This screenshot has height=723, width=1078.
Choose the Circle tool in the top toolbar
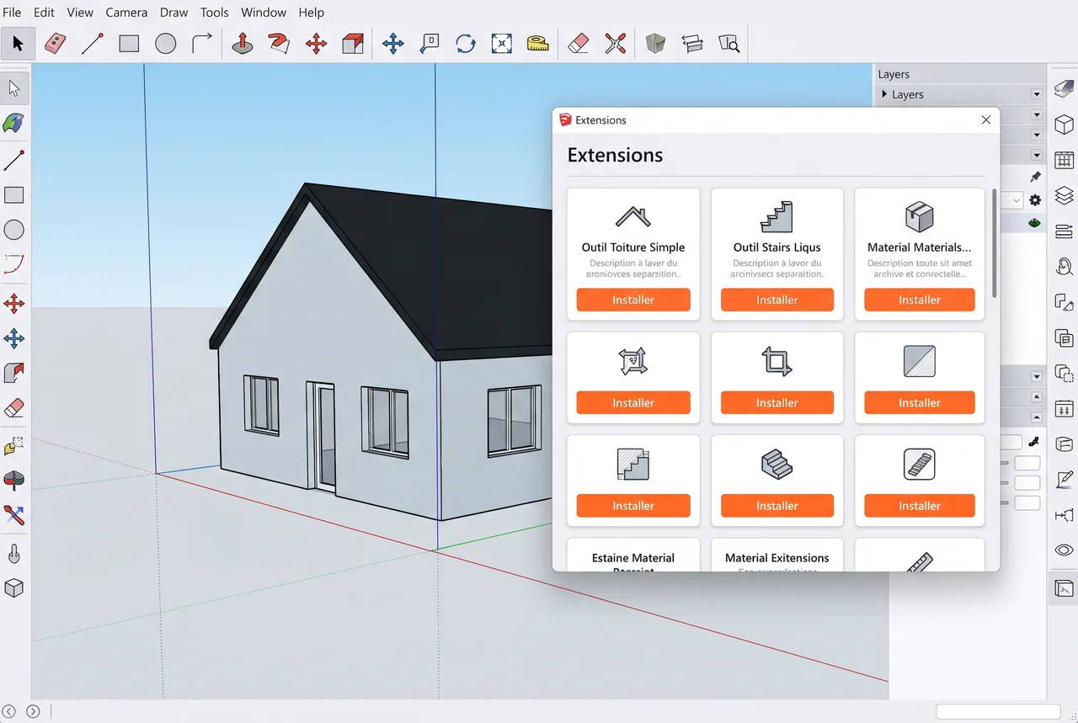pos(166,44)
